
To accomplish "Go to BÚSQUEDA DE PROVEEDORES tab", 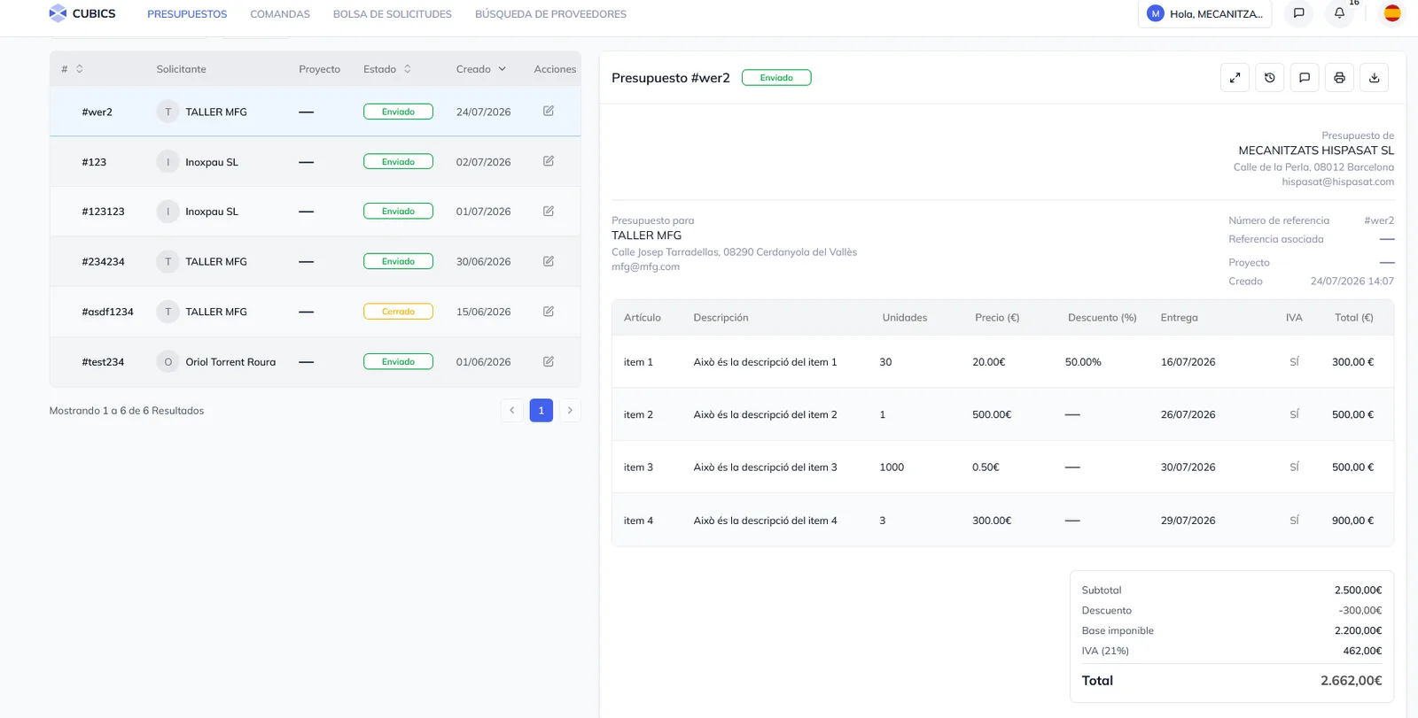I will (550, 14).
